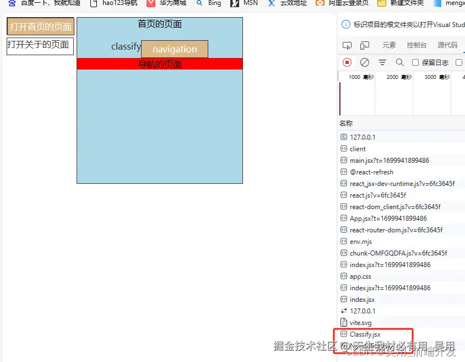
Task: Open the 新建文件夹 bookmark folder
Action: click(401, 3)
